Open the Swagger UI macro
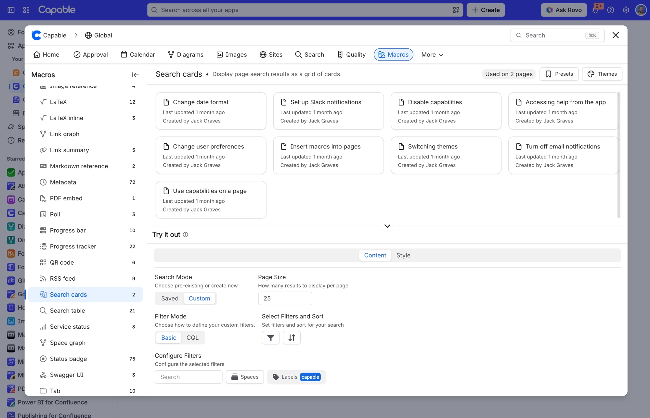The width and height of the screenshot is (650, 418). [85, 375]
